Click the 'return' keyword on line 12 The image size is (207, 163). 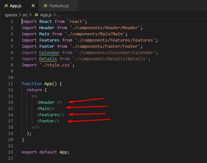pyautogui.click(x=34, y=90)
